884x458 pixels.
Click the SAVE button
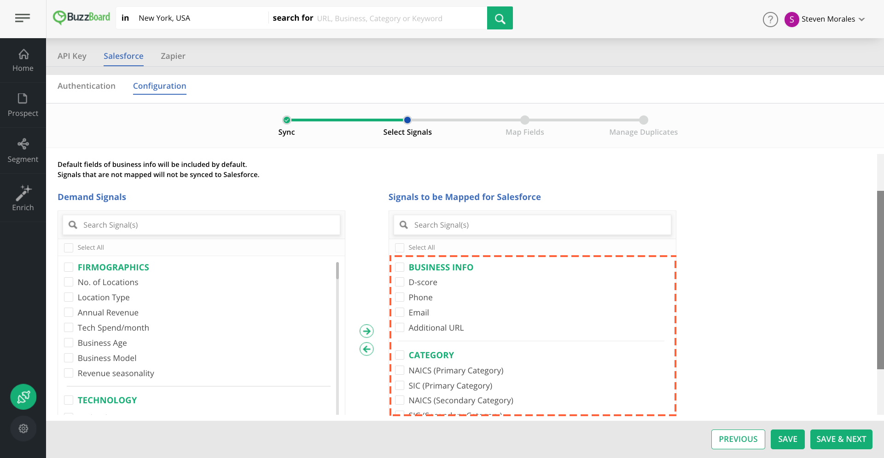(787, 439)
